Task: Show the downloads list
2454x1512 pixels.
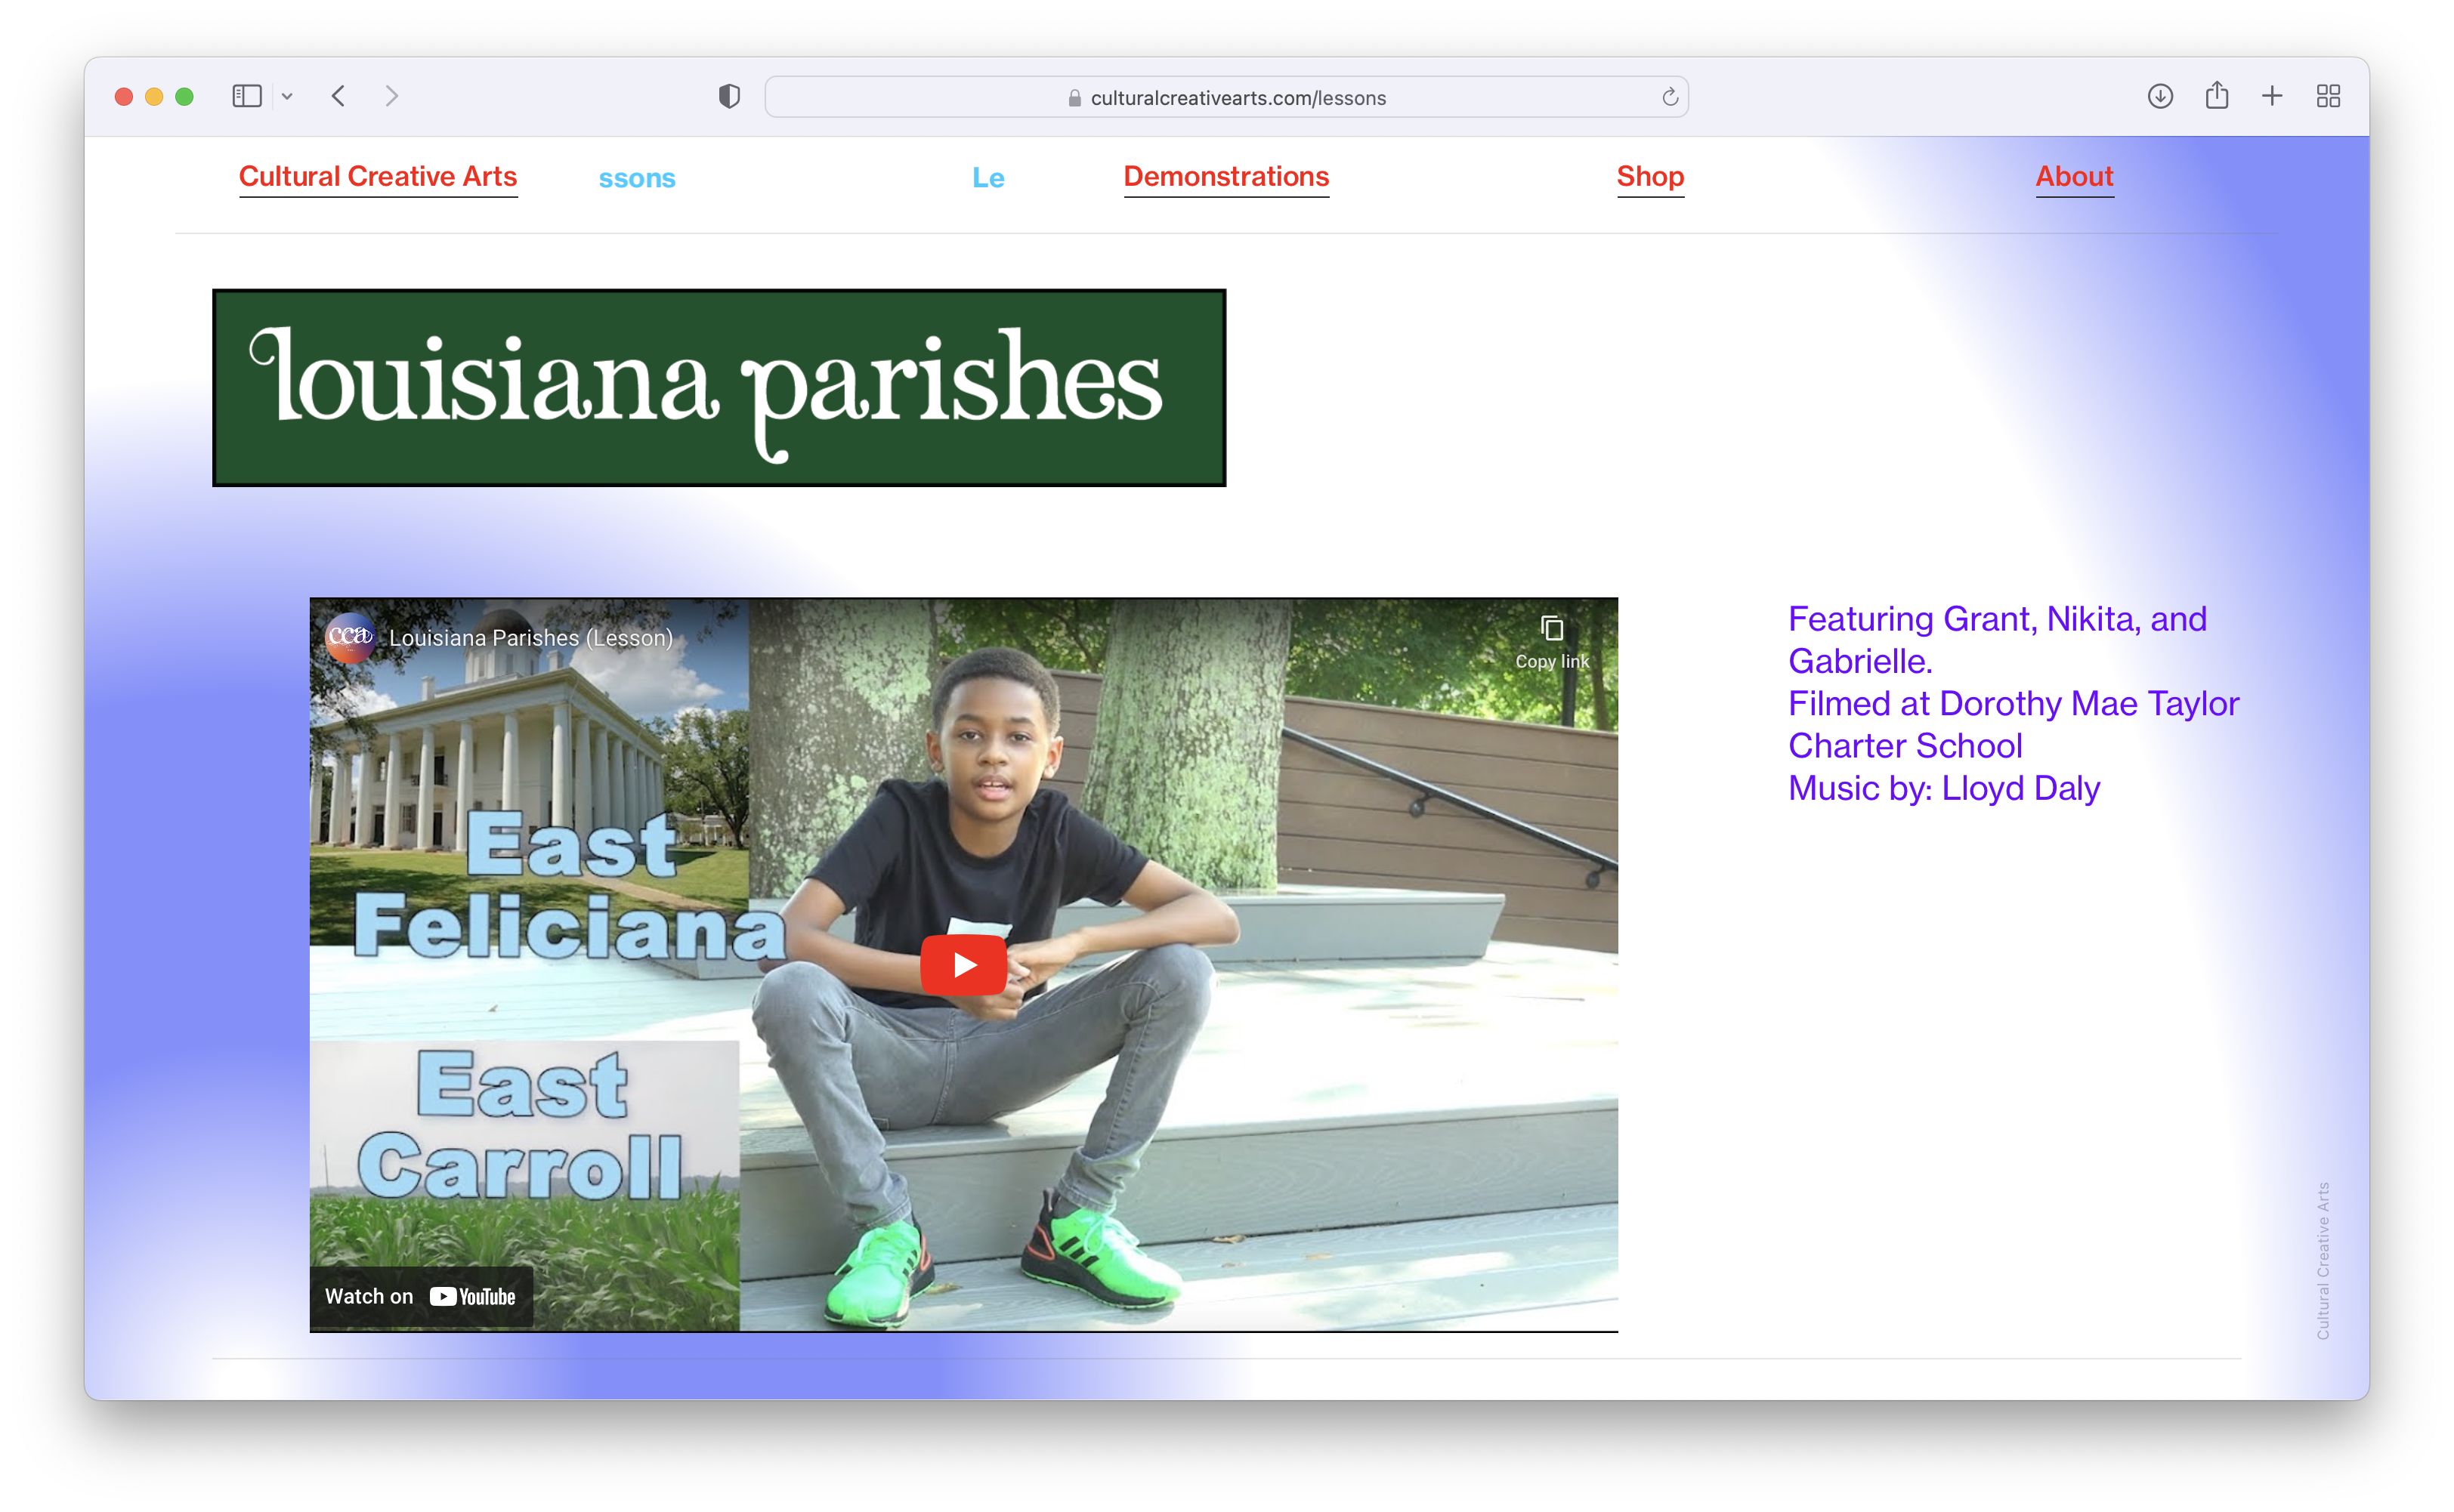Action: pos(2160,96)
